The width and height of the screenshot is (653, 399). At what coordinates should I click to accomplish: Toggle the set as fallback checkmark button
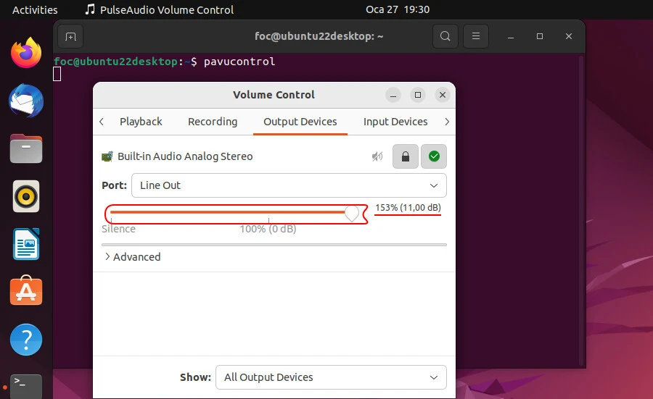(x=434, y=156)
